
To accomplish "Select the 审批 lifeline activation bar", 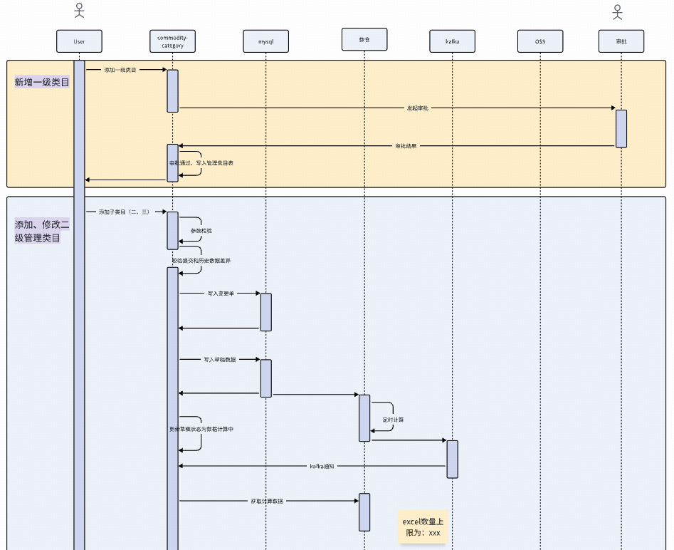I will click(x=621, y=129).
